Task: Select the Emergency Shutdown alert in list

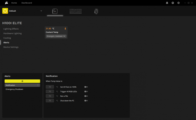Action: coord(22,89)
